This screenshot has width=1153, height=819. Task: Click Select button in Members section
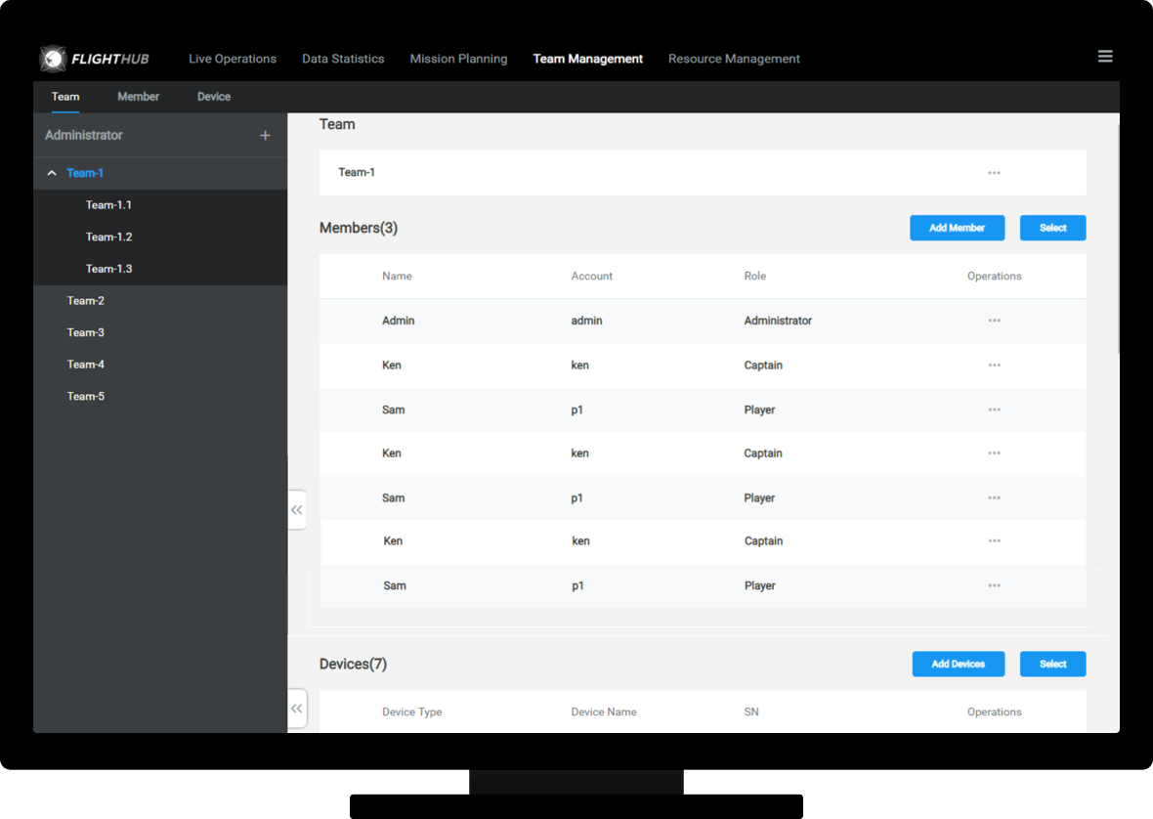point(1052,228)
